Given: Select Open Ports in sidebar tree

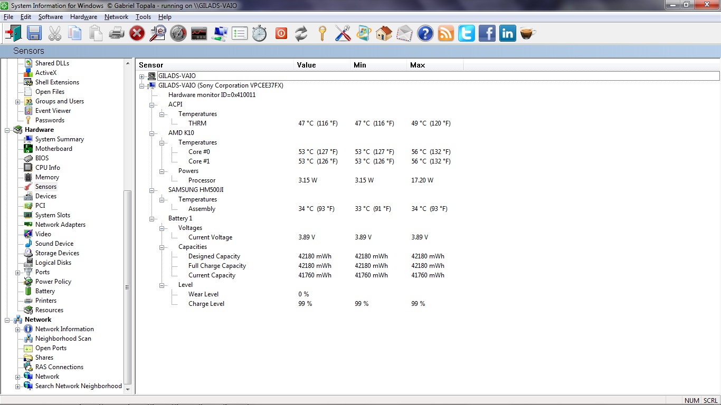Looking at the screenshot, I should click(51, 348).
